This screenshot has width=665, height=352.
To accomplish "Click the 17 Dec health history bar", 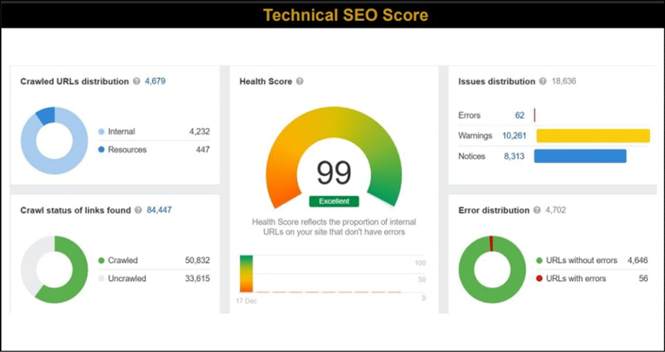I will click(x=245, y=274).
